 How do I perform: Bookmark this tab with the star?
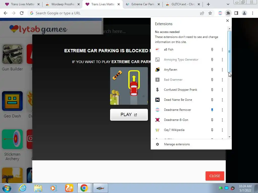tap(210, 13)
